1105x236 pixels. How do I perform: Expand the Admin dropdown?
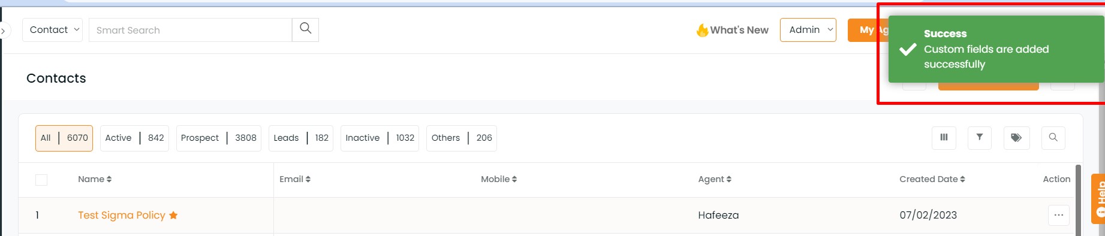[x=808, y=30]
